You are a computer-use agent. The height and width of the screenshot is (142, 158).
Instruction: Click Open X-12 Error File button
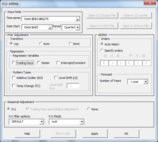[x=136, y=26]
